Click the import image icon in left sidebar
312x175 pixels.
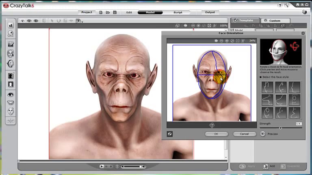click(11, 25)
